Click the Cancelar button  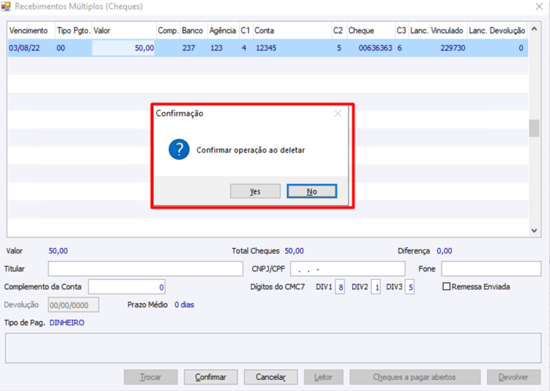(271, 377)
